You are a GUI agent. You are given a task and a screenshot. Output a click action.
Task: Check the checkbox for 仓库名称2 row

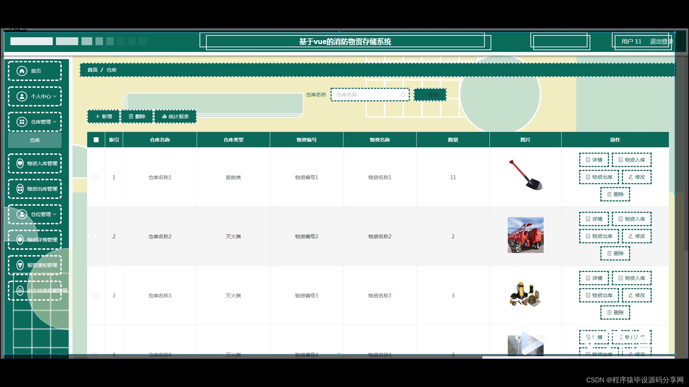pyautogui.click(x=95, y=236)
